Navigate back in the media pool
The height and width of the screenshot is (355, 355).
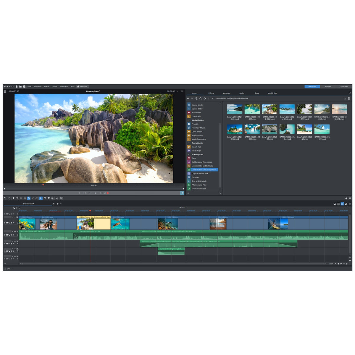(x=188, y=99)
